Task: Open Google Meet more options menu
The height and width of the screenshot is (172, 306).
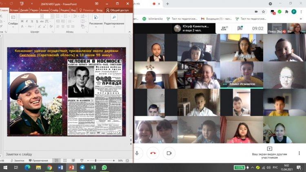Action: [299, 153]
